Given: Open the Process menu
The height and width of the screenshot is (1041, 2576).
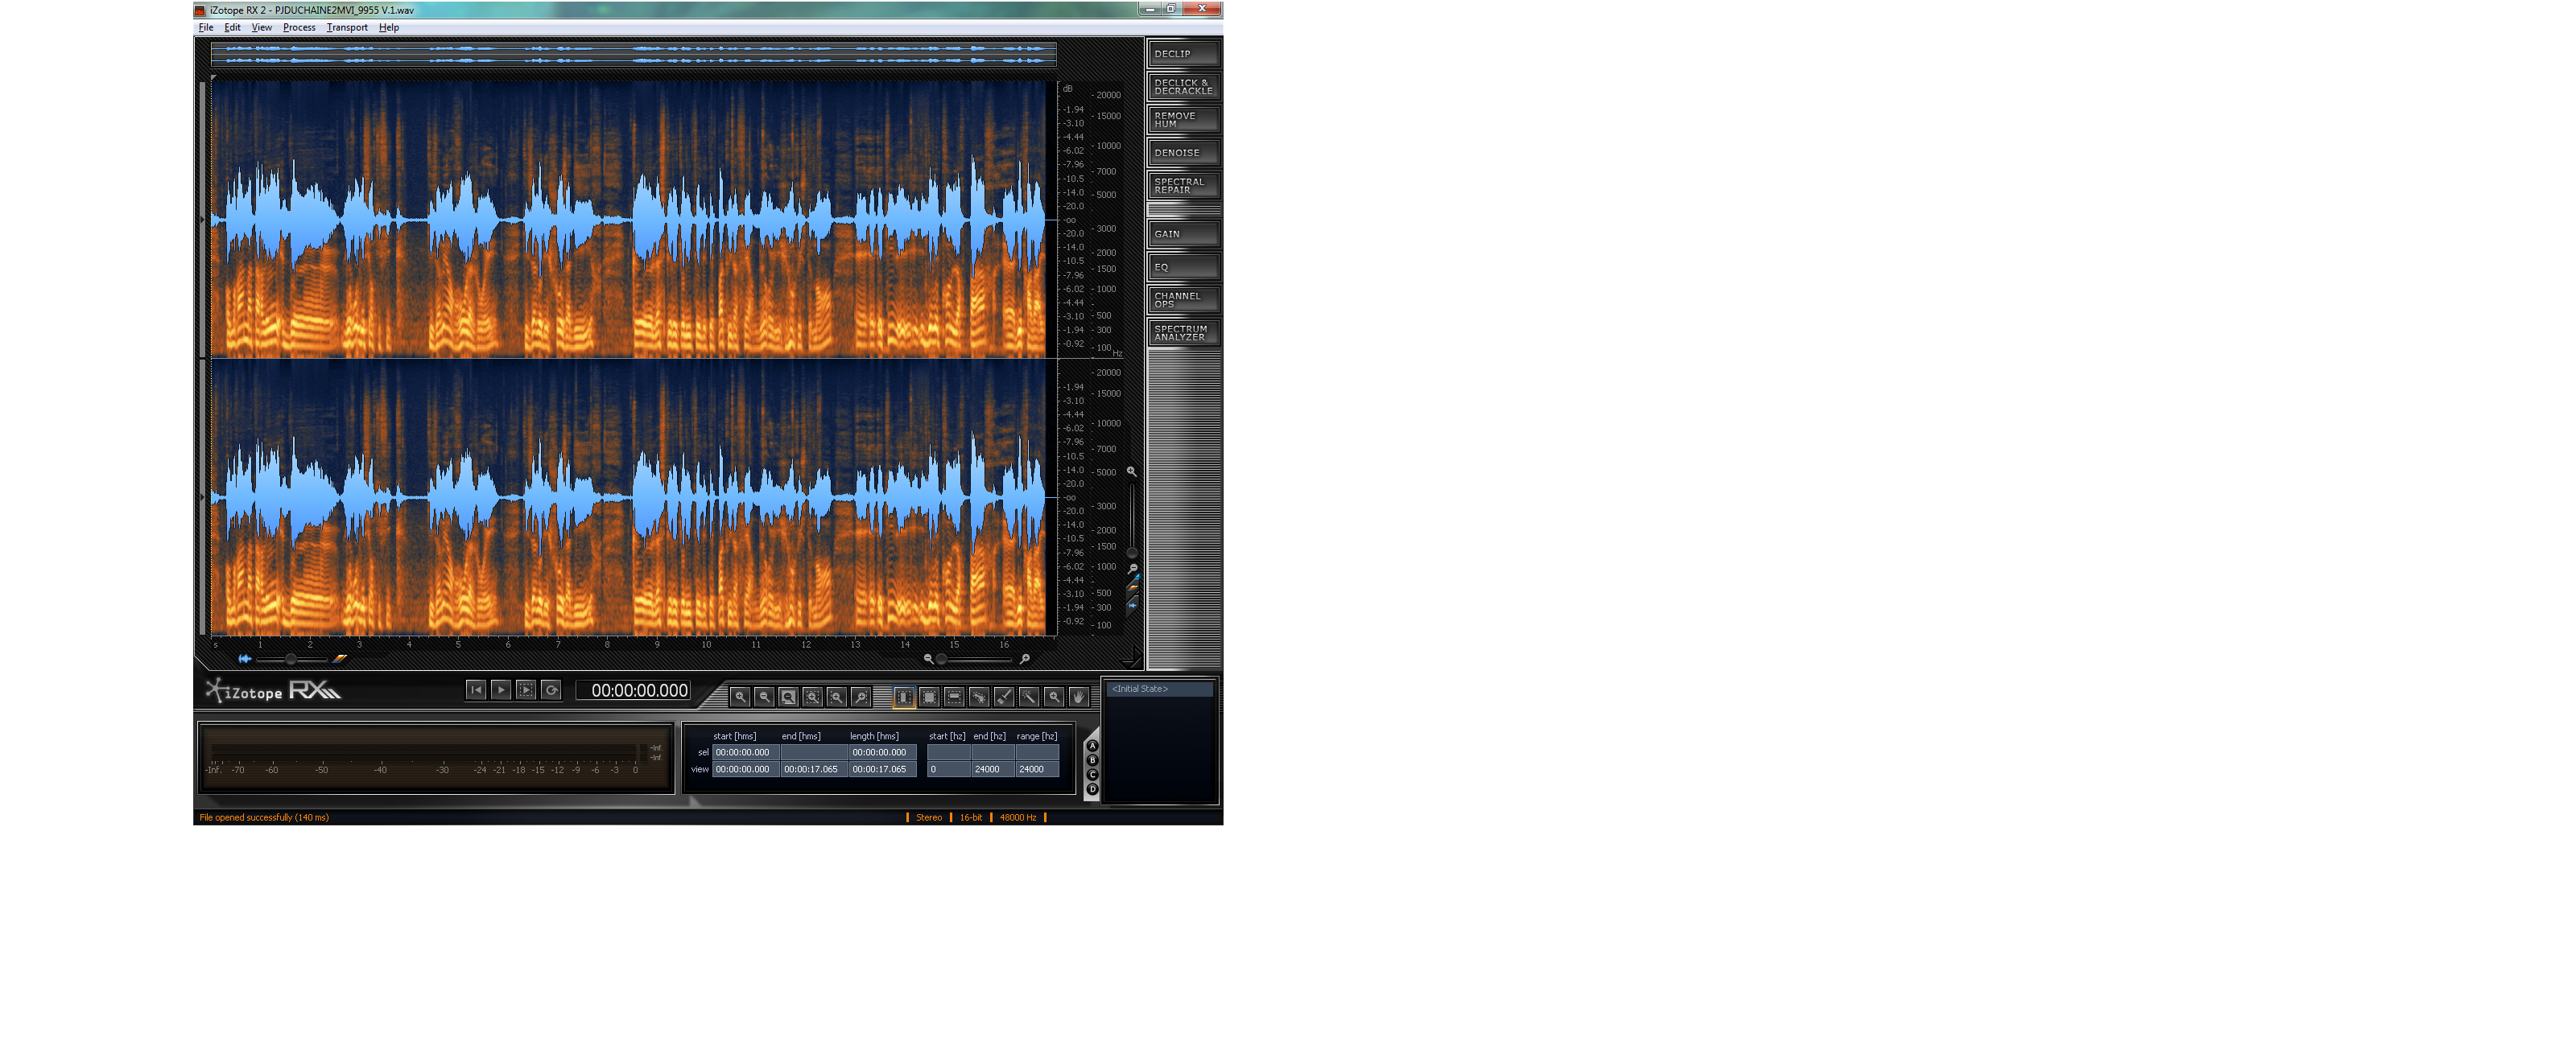Looking at the screenshot, I should 299,28.
